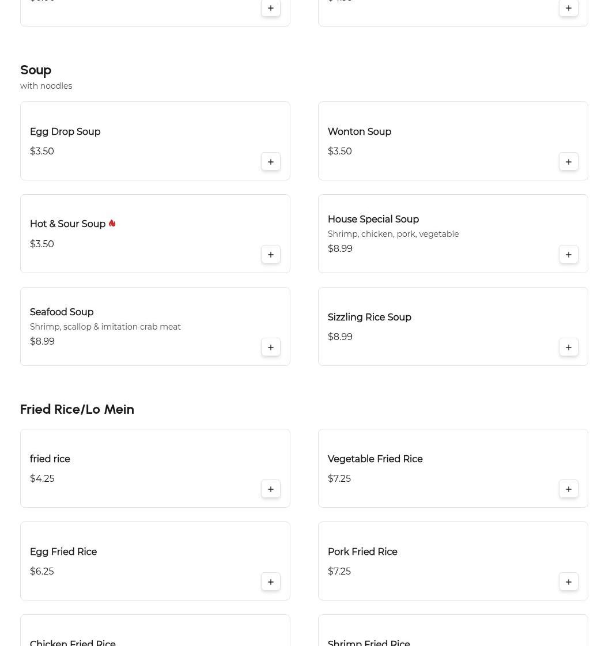Viewport: 605px width, 646px height.
Task: Open House Special Soup details
Action: pos(373,220)
